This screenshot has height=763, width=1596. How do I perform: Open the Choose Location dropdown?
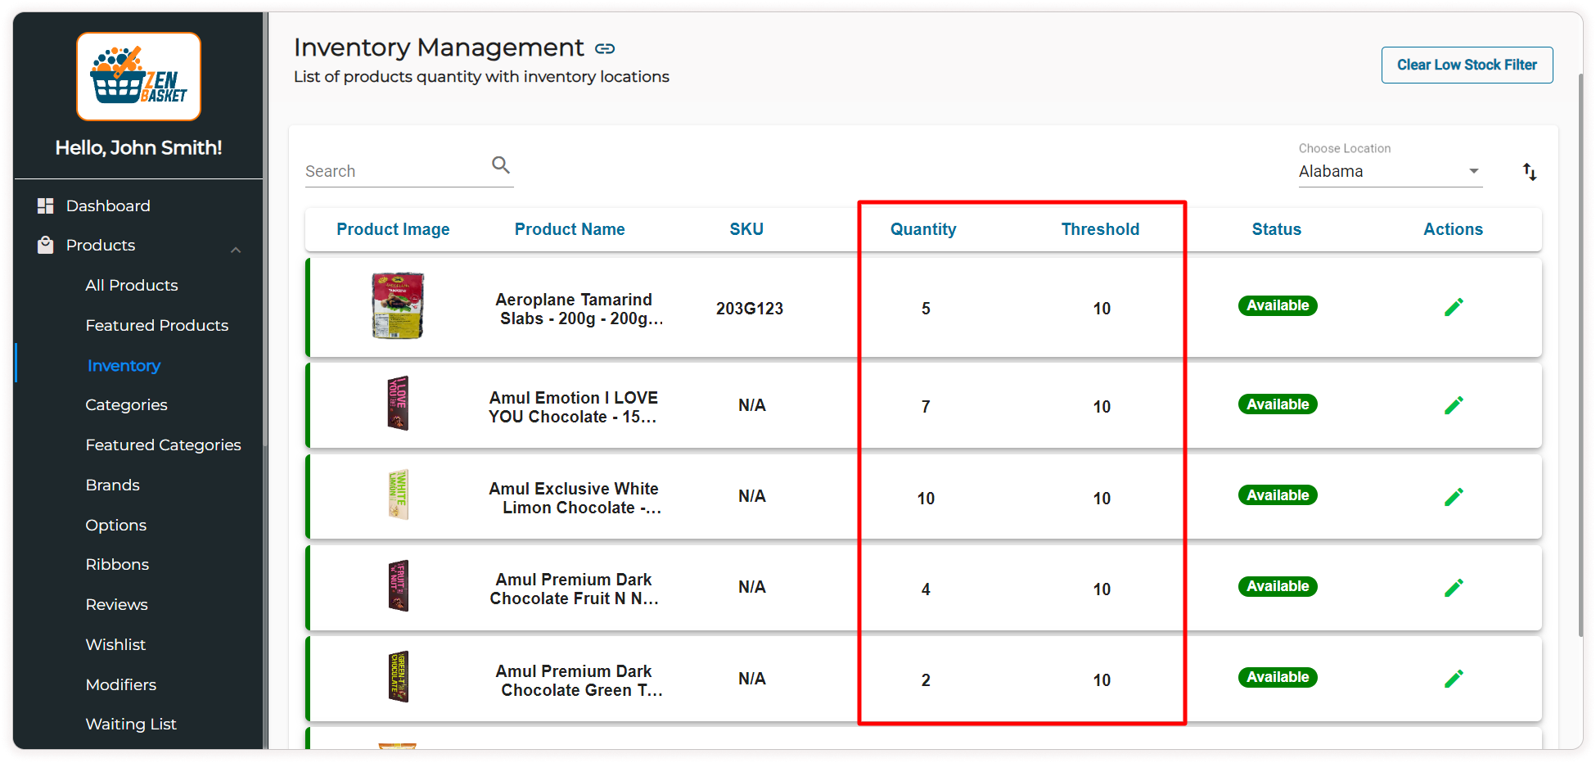1391,171
